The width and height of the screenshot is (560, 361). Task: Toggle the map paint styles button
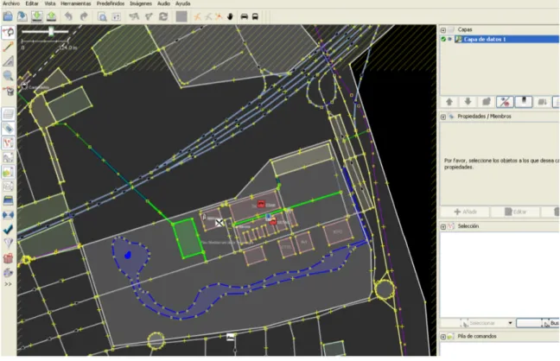tap(9, 272)
